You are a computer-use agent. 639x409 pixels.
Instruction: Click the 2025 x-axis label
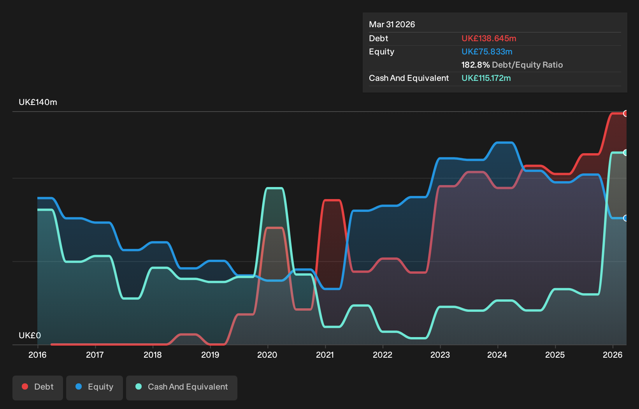click(x=555, y=355)
